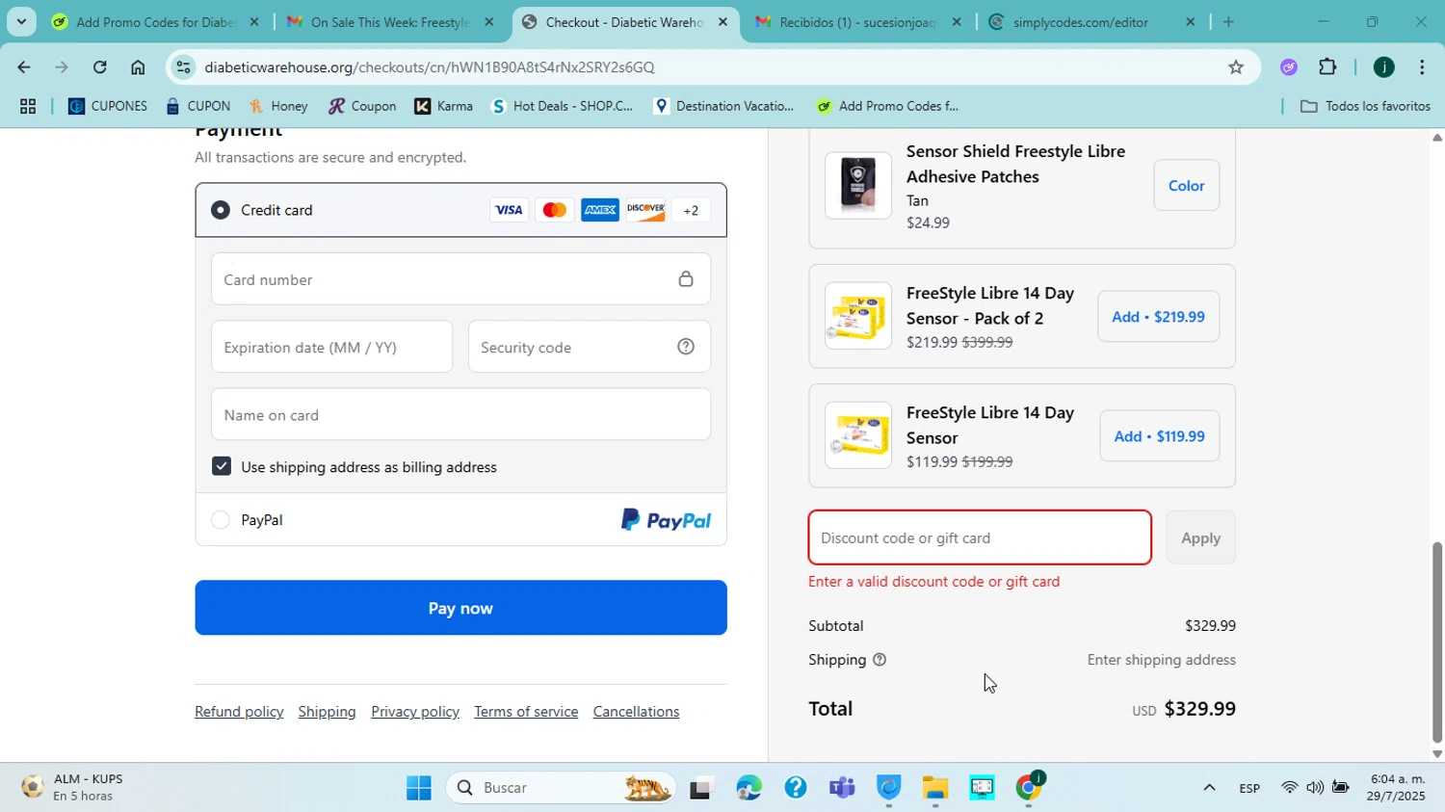Focus the Card number field
This screenshot has width=1445, height=812.
click(x=460, y=279)
